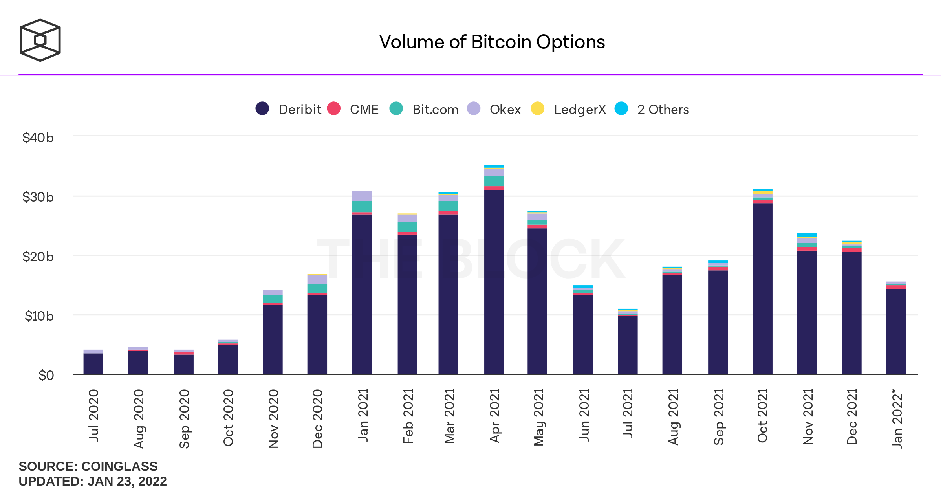Click the Volume of Bitcoin Options title
Viewport: 943px width, 495px height.
492,42
